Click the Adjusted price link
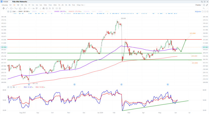 (198, 11)
